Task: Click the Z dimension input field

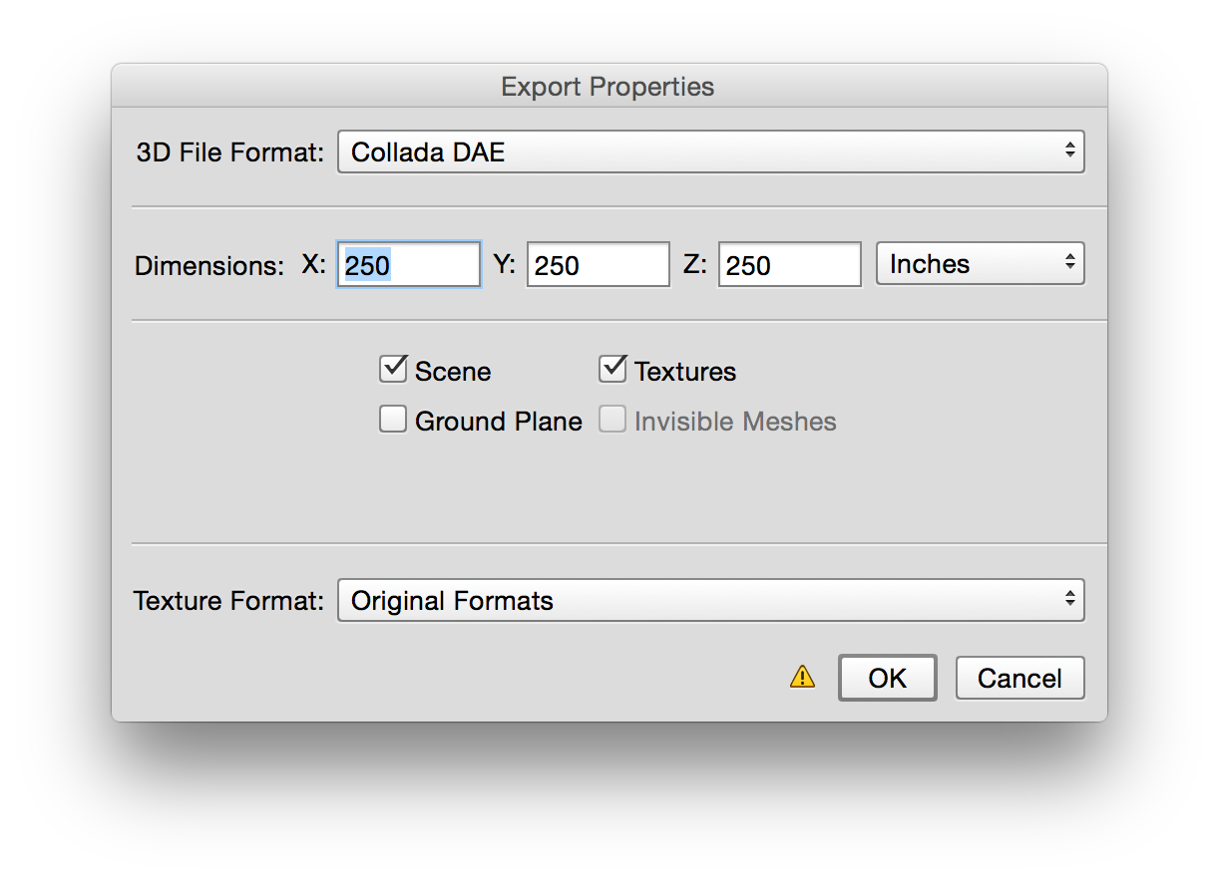Action: coord(789,263)
